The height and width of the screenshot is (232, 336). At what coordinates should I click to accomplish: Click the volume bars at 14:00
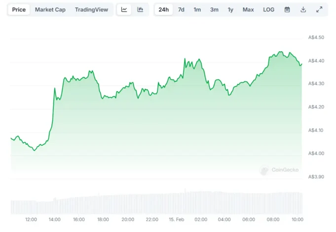55,206
